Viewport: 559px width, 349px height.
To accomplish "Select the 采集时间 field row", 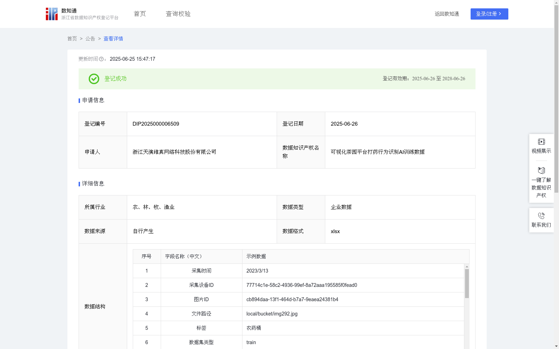I will (x=298, y=271).
